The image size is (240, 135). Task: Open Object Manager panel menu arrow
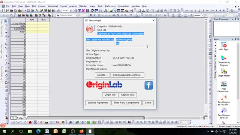[232, 19]
